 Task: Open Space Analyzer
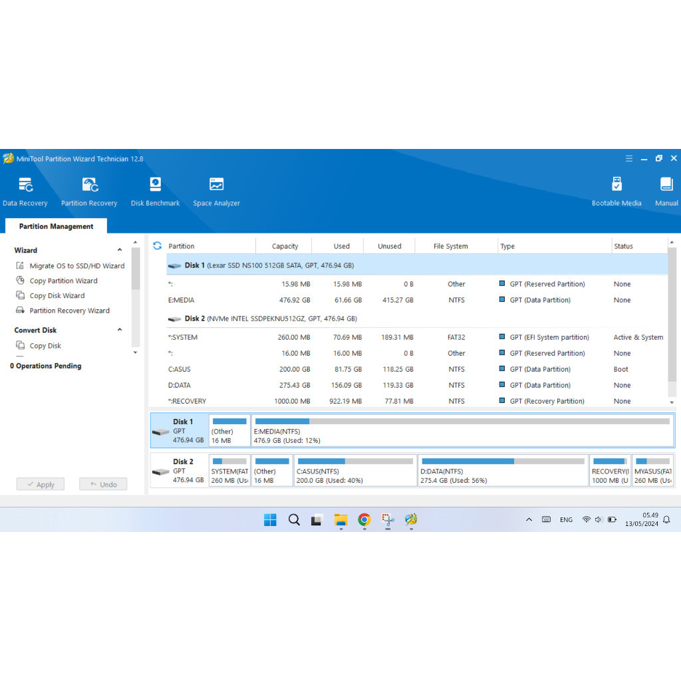(216, 192)
